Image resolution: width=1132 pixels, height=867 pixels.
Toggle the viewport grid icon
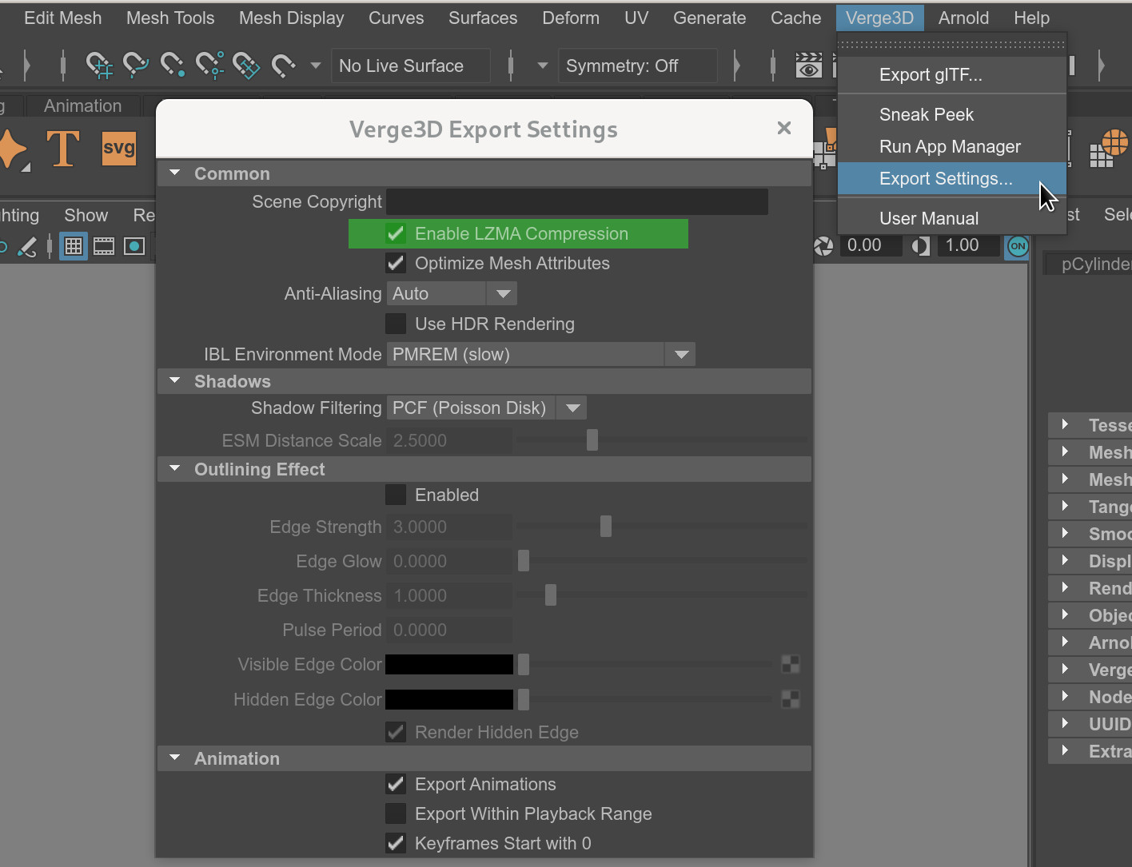(x=73, y=246)
